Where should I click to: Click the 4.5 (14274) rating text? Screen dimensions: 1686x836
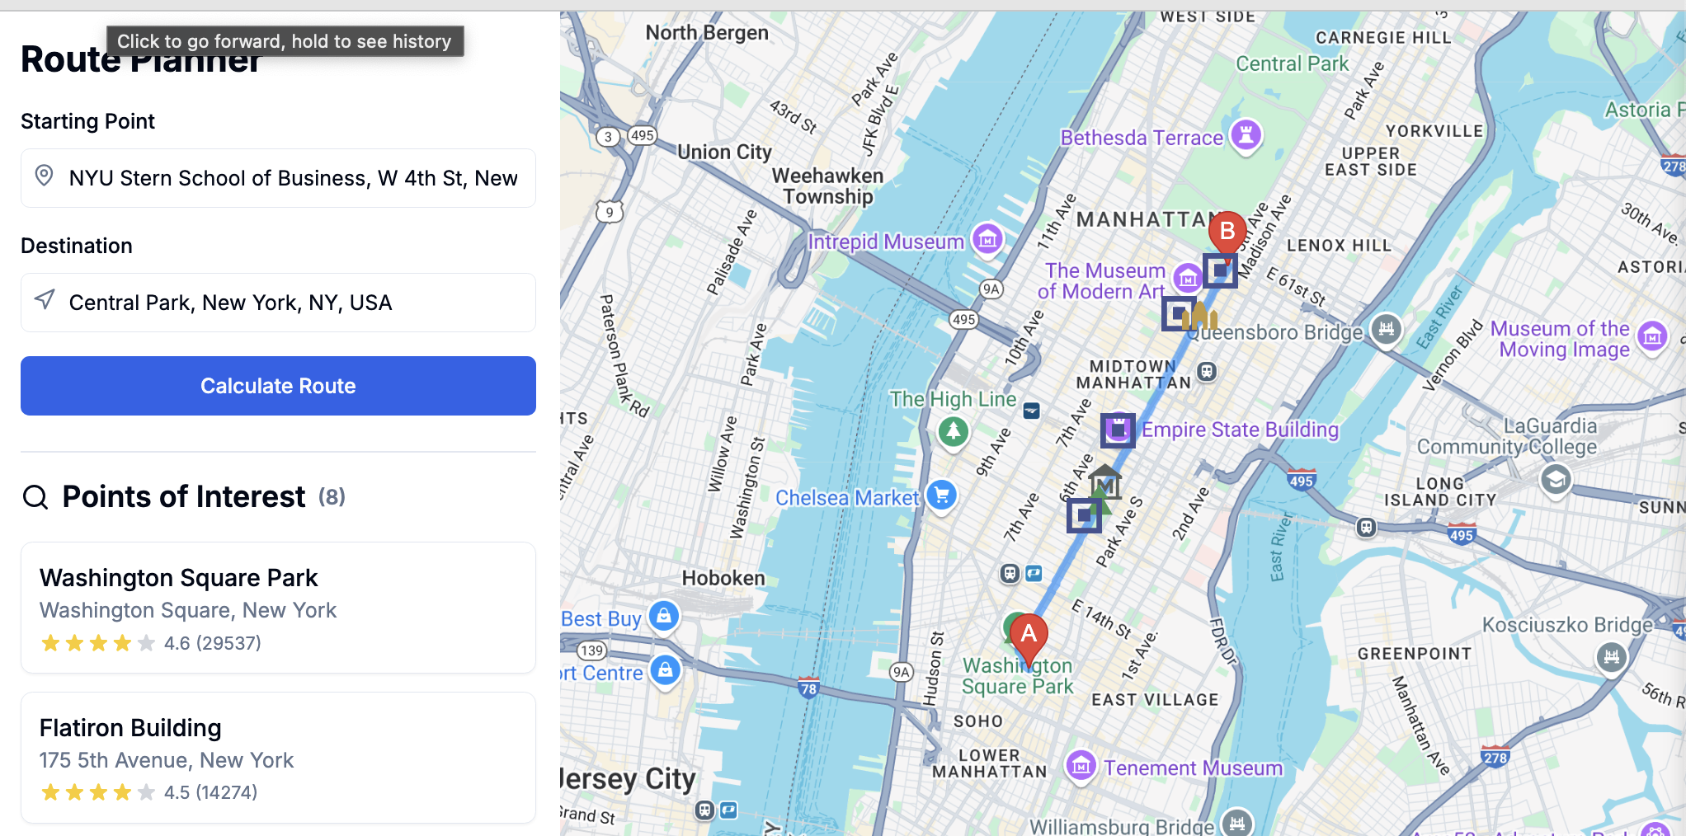[x=211, y=792]
